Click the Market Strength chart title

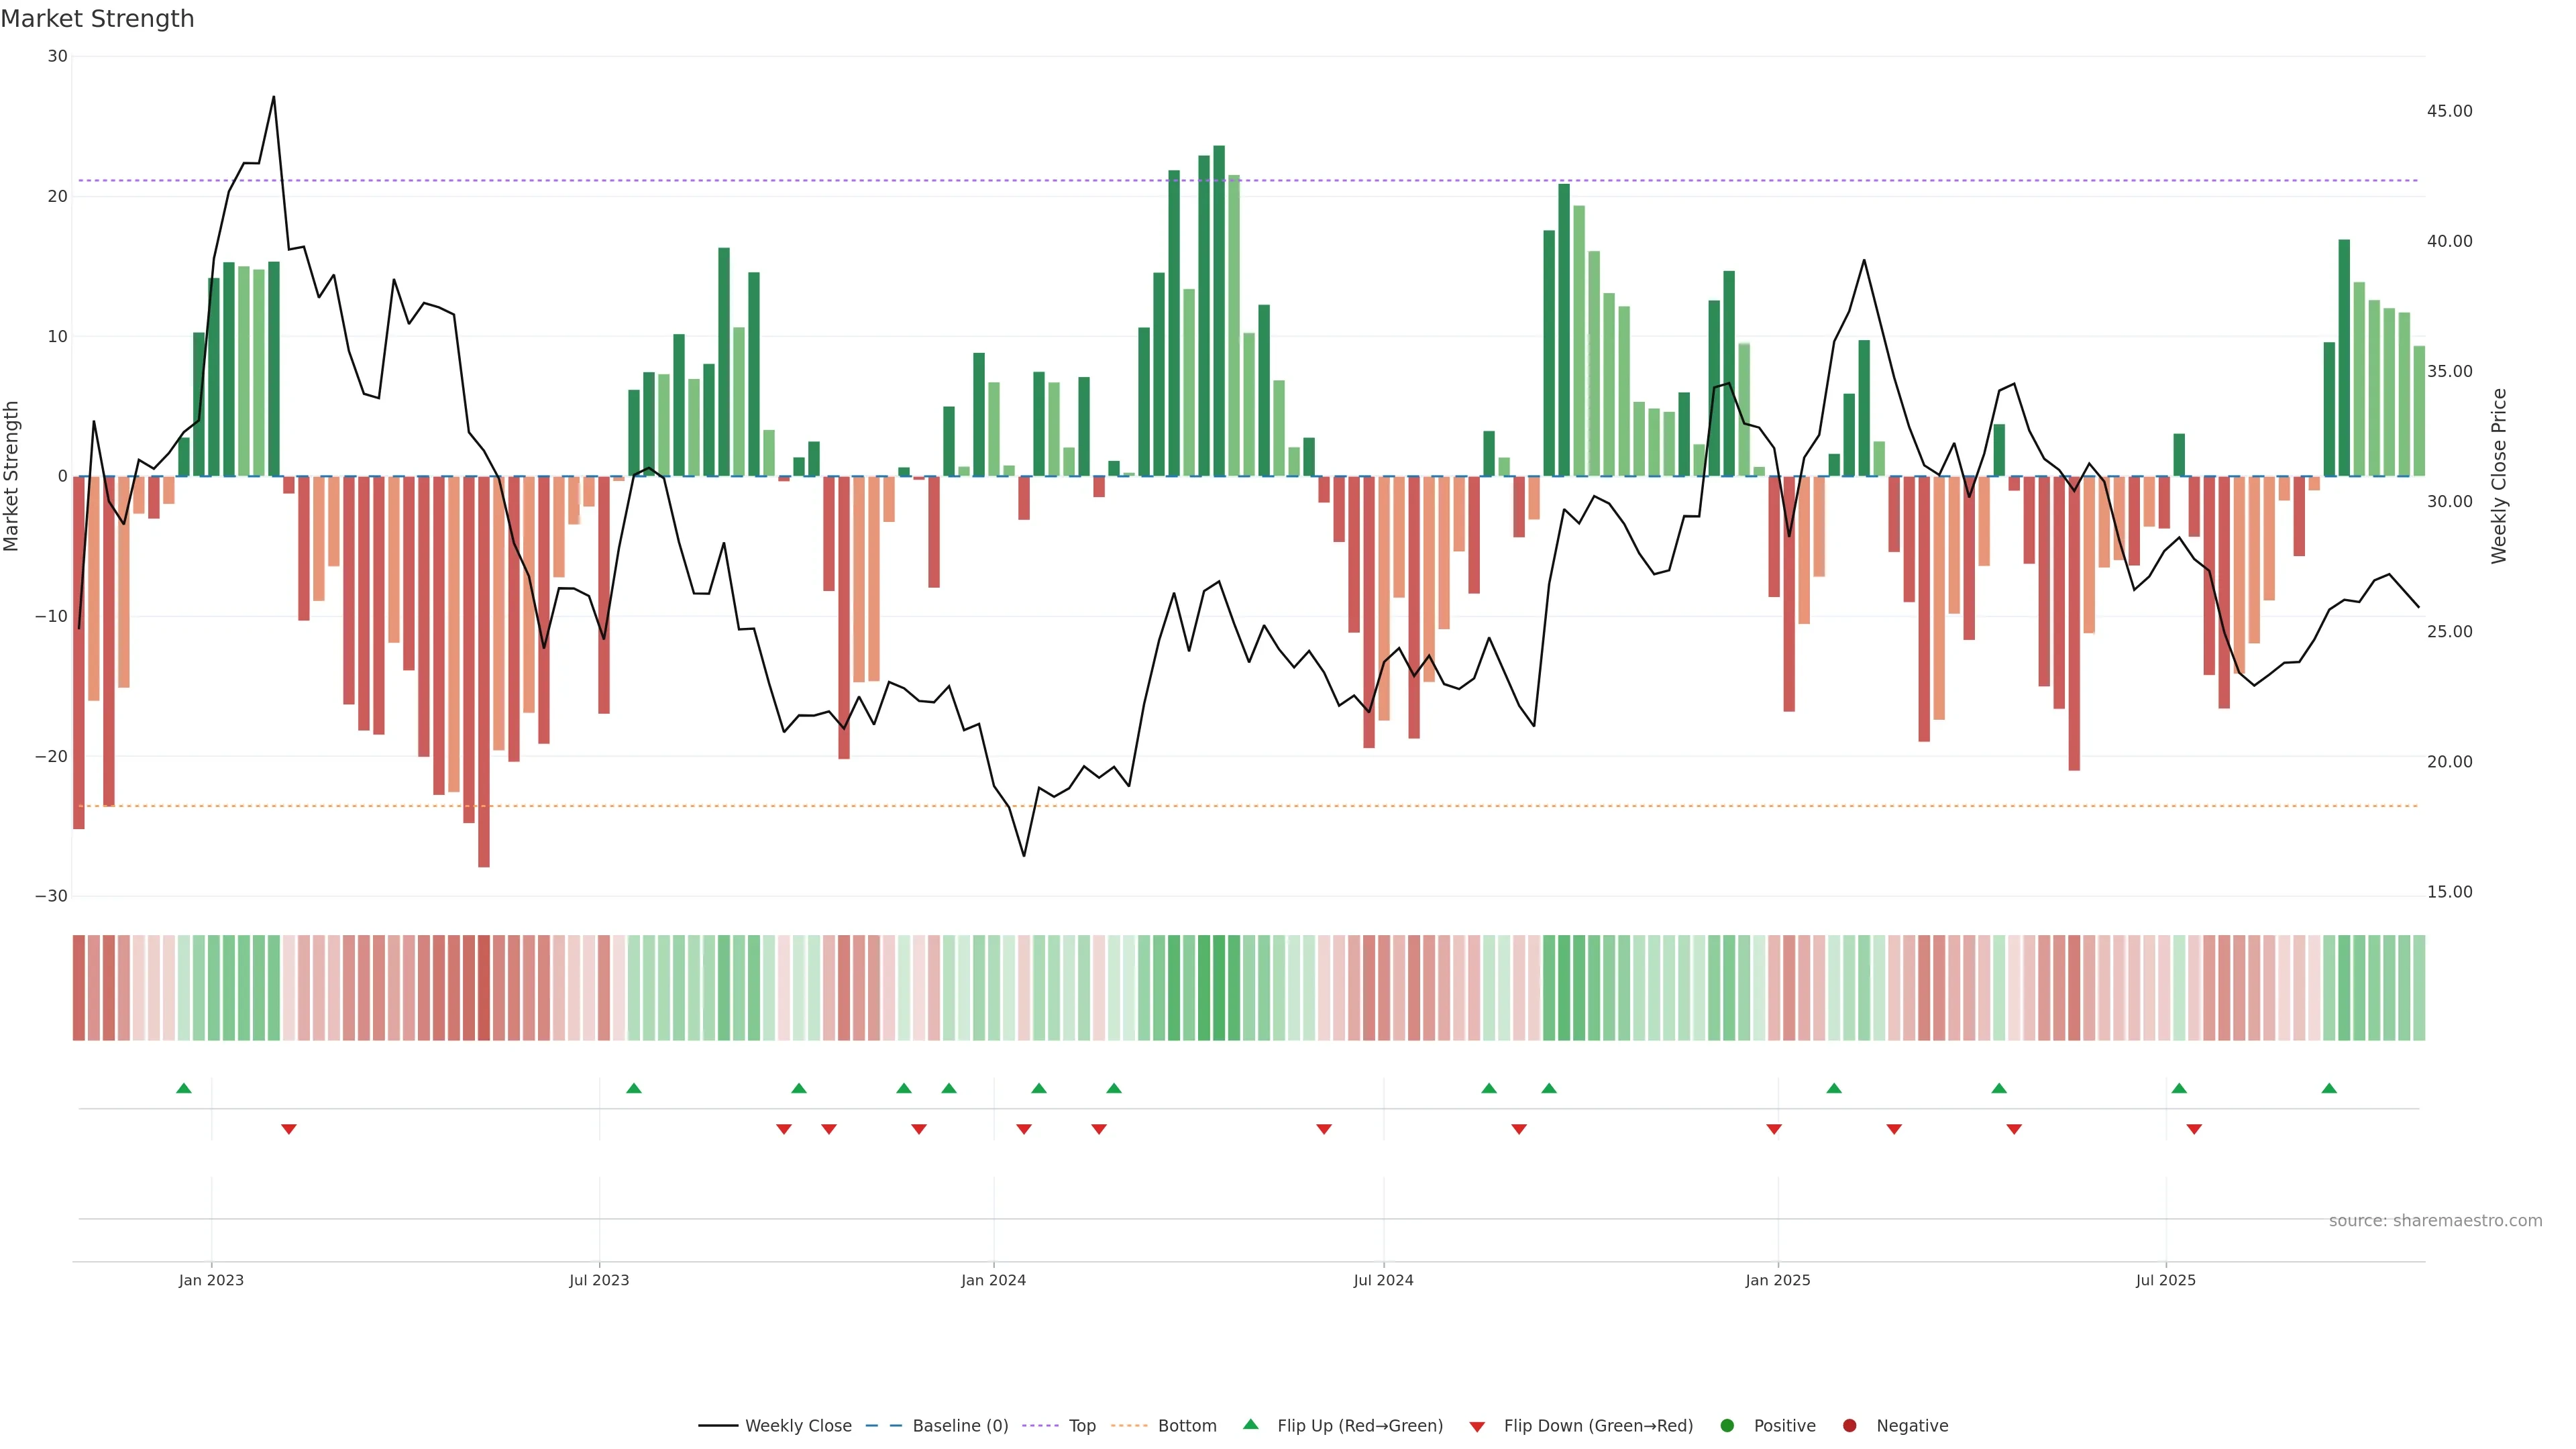click(97, 19)
